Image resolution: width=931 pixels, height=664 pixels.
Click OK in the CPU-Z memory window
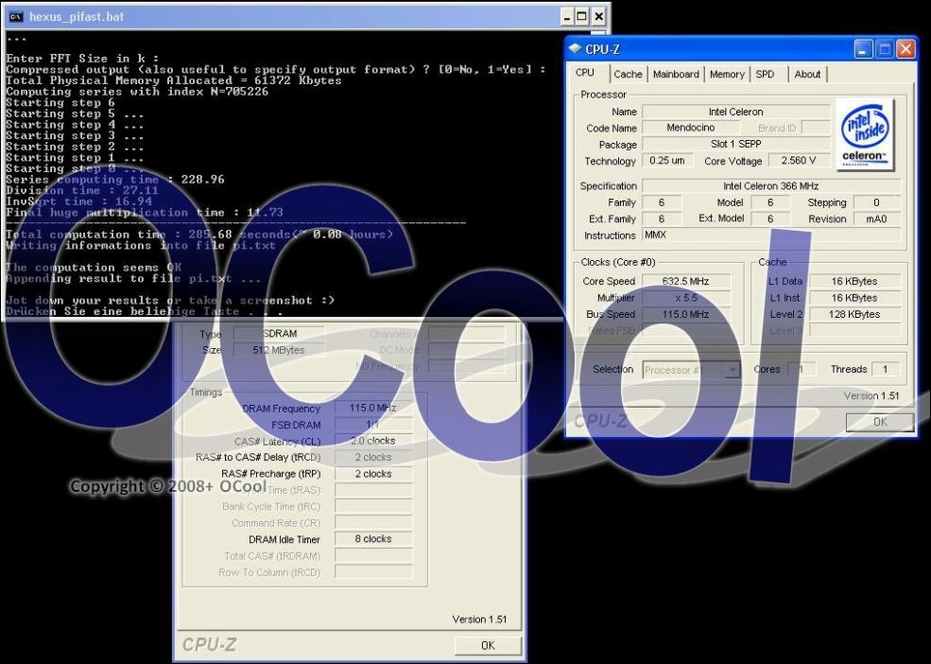click(488, 645)
